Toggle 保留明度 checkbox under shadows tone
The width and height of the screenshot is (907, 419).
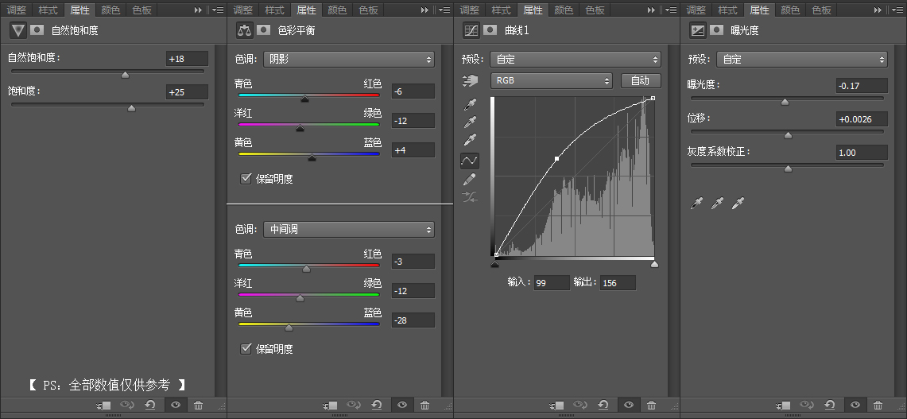246,178
